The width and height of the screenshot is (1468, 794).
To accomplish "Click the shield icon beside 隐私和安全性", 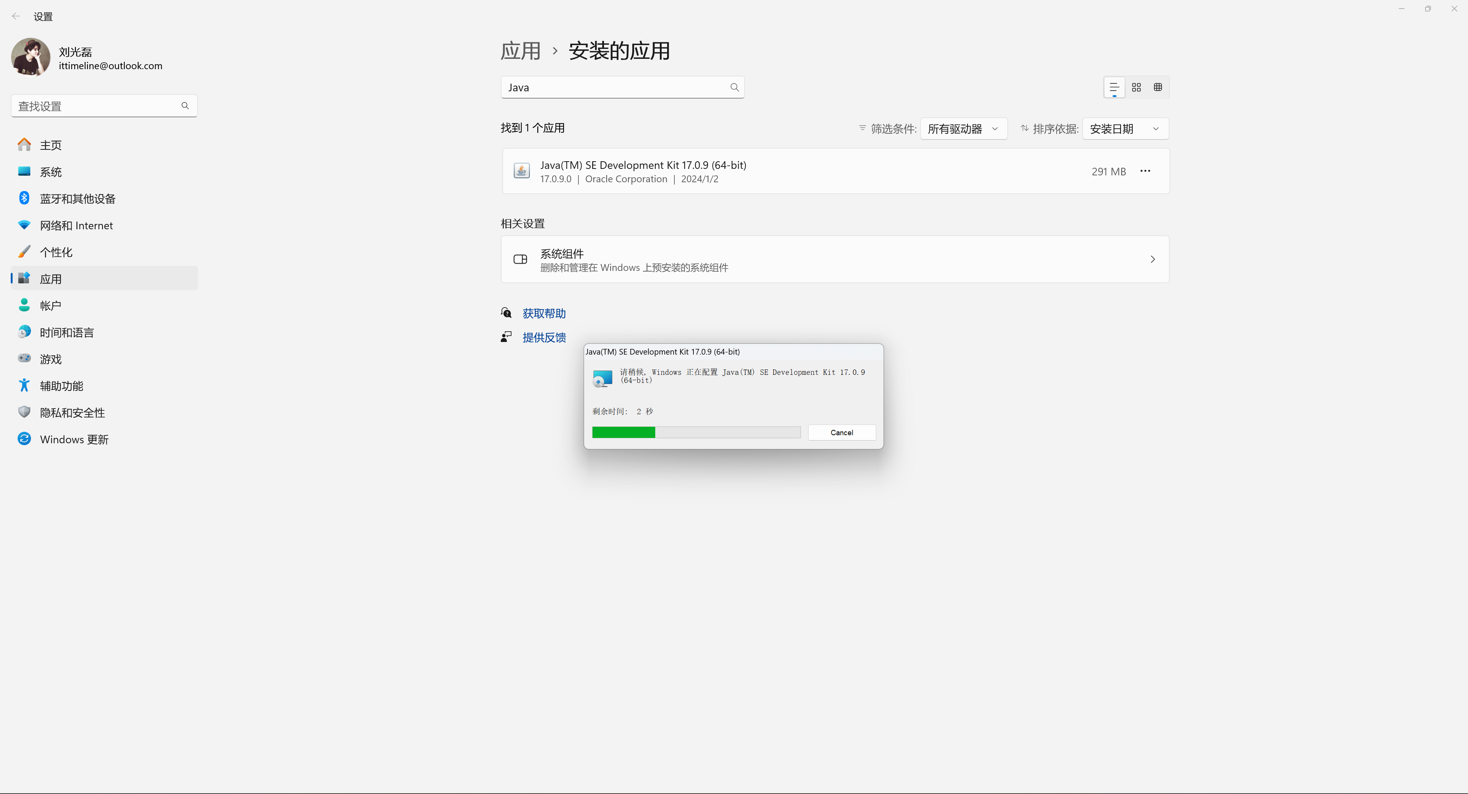I will (x=24, y=412).
